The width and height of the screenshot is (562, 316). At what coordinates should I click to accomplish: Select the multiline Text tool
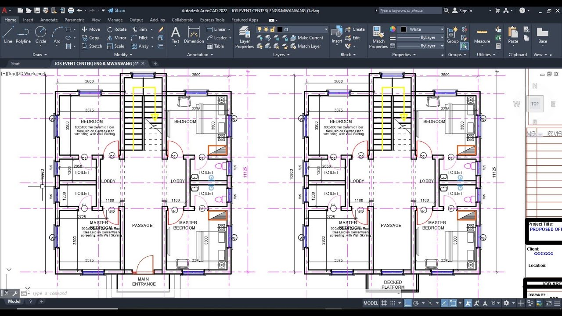pyautogui.click(x=175, y=35)
